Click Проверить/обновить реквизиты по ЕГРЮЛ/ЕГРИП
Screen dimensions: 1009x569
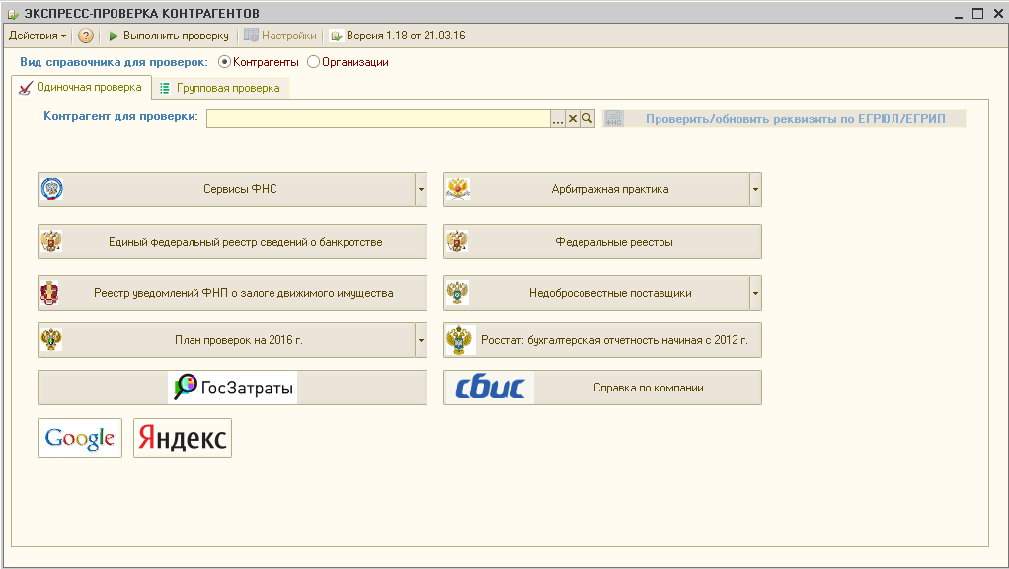tap(784, 119)
